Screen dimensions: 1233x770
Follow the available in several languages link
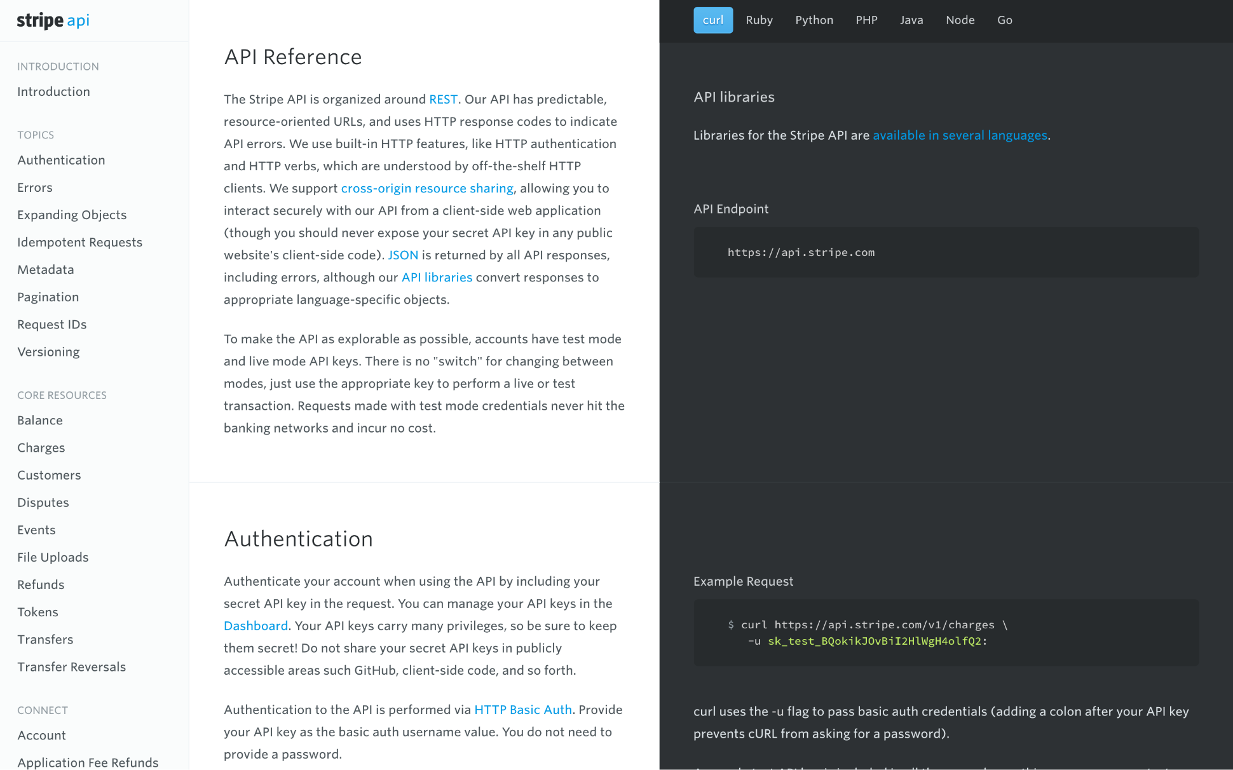pyautogui.click(x=960, y=135)
